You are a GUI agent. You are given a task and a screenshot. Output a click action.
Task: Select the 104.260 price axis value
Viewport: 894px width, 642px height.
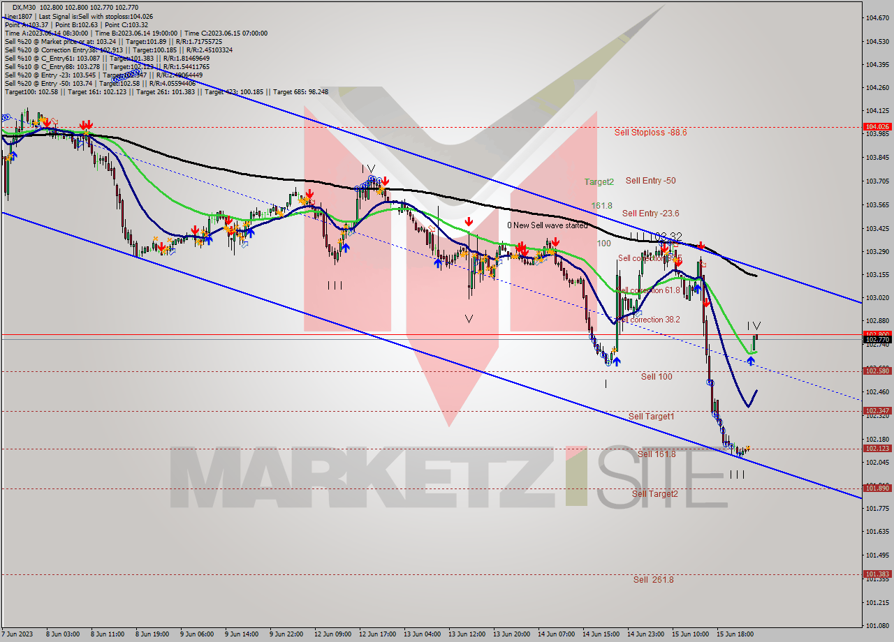(x=877, y=88)
